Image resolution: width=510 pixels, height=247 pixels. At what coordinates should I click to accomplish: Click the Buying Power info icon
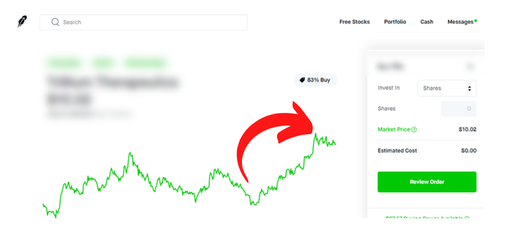pos(467,218)
